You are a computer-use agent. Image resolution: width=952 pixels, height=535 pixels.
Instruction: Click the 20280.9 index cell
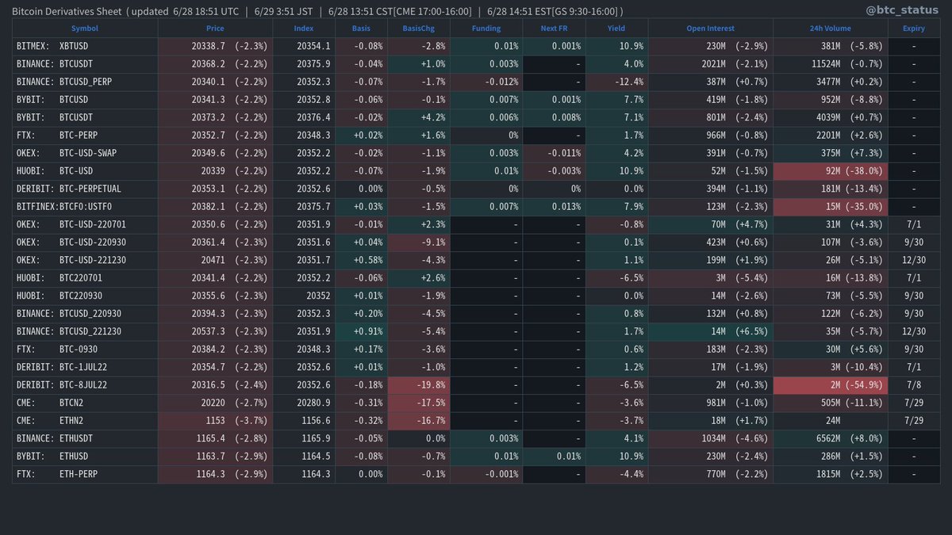tap(304, 402)
